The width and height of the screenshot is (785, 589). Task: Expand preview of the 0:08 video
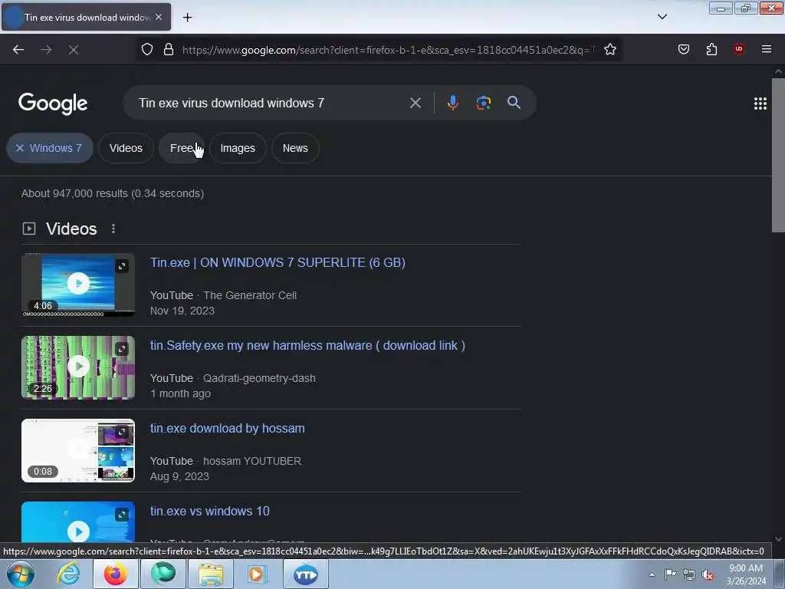pyautogui.click(x=122, y=432)
